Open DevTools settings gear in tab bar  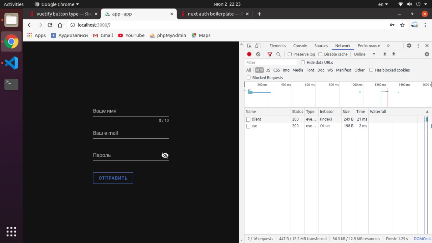(409, 46)
